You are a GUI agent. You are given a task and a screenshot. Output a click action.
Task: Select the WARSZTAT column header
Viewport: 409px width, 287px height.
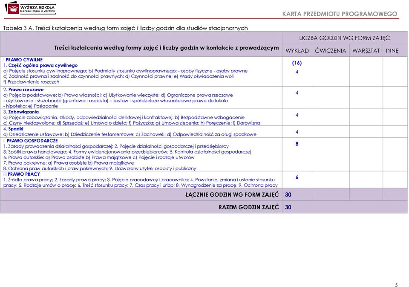coord(366,51)
